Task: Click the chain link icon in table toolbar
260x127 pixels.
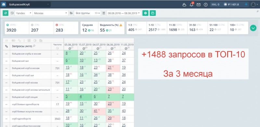Action: (x=19, y=41)
